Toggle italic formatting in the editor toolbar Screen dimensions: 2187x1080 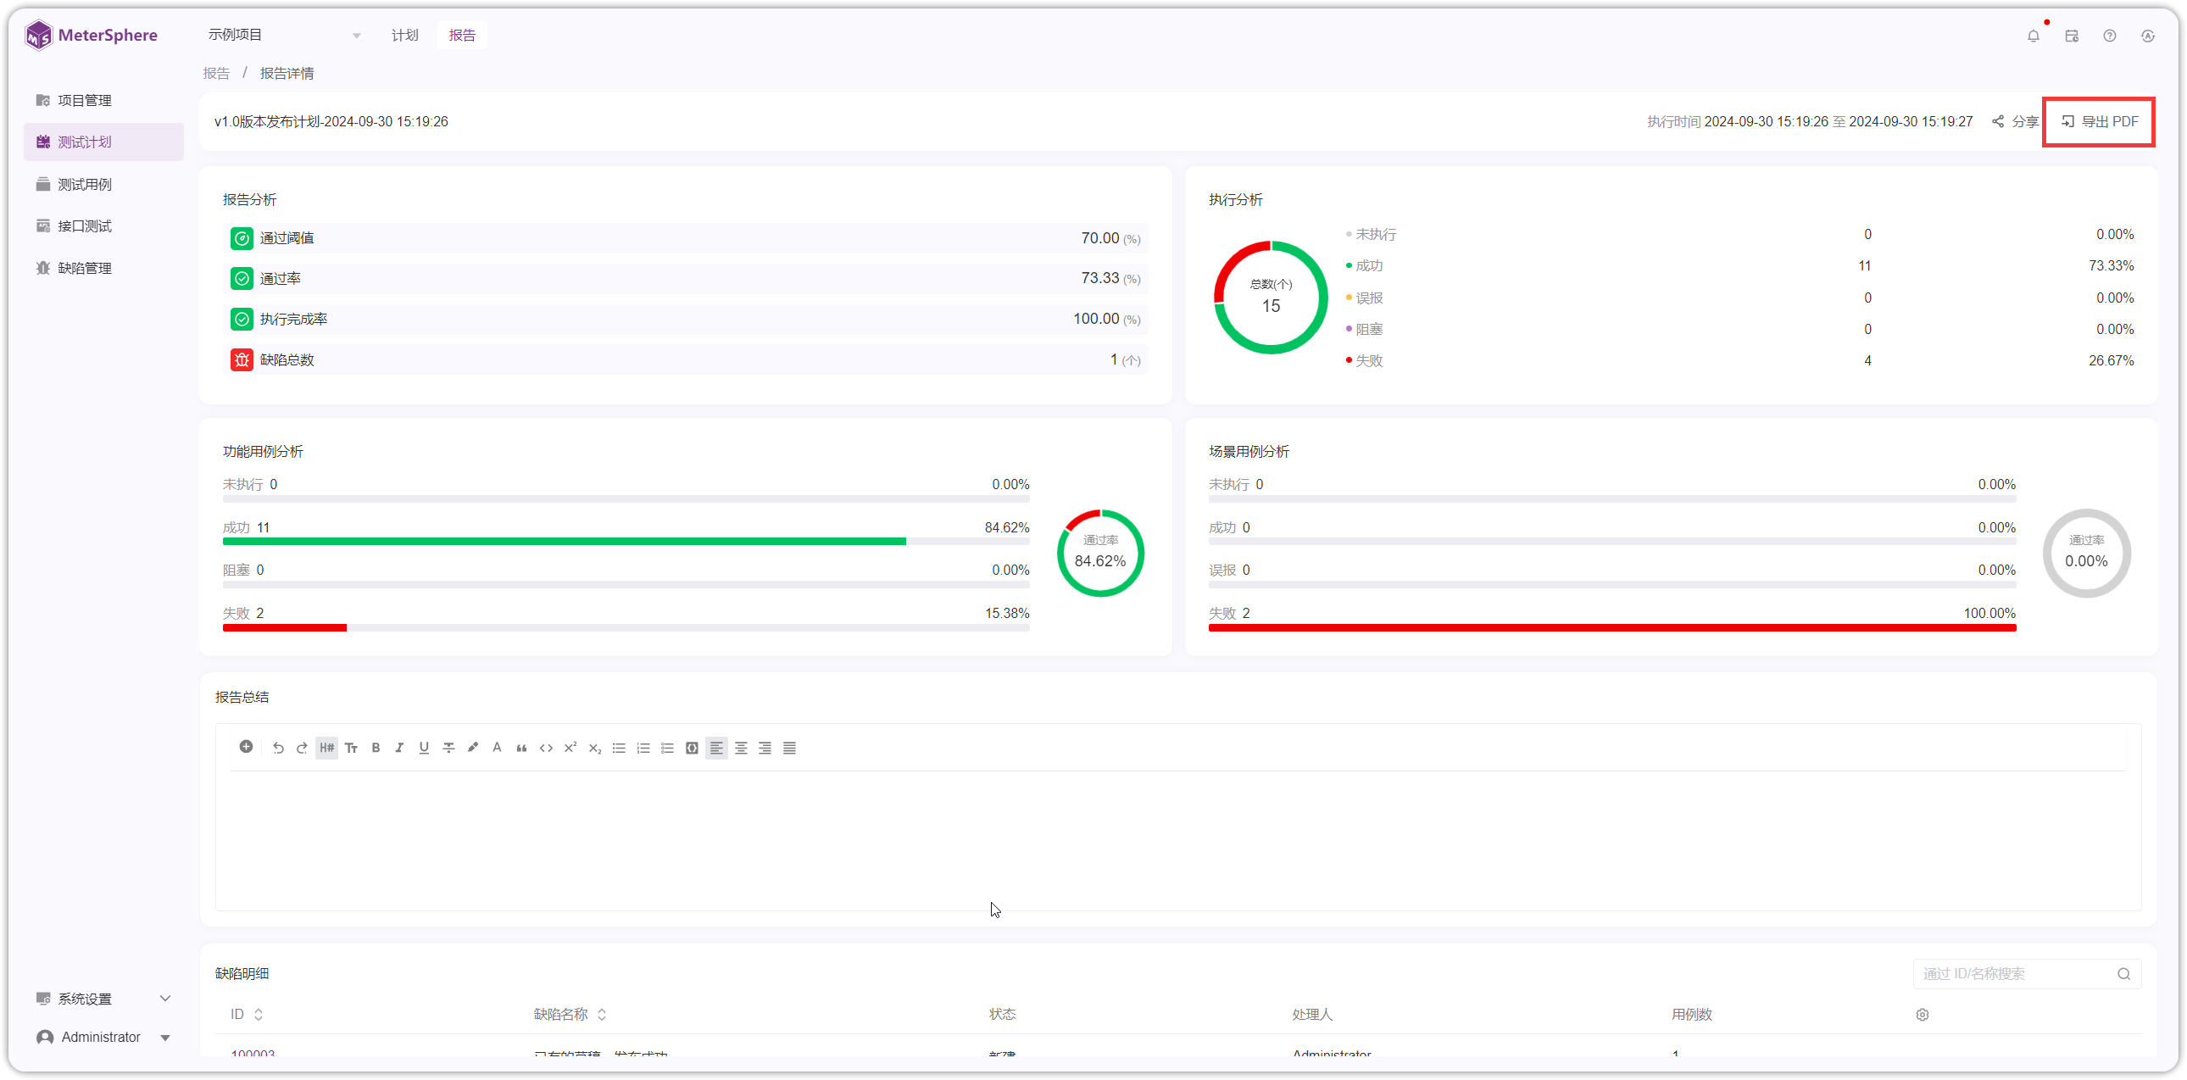[399, 748]
